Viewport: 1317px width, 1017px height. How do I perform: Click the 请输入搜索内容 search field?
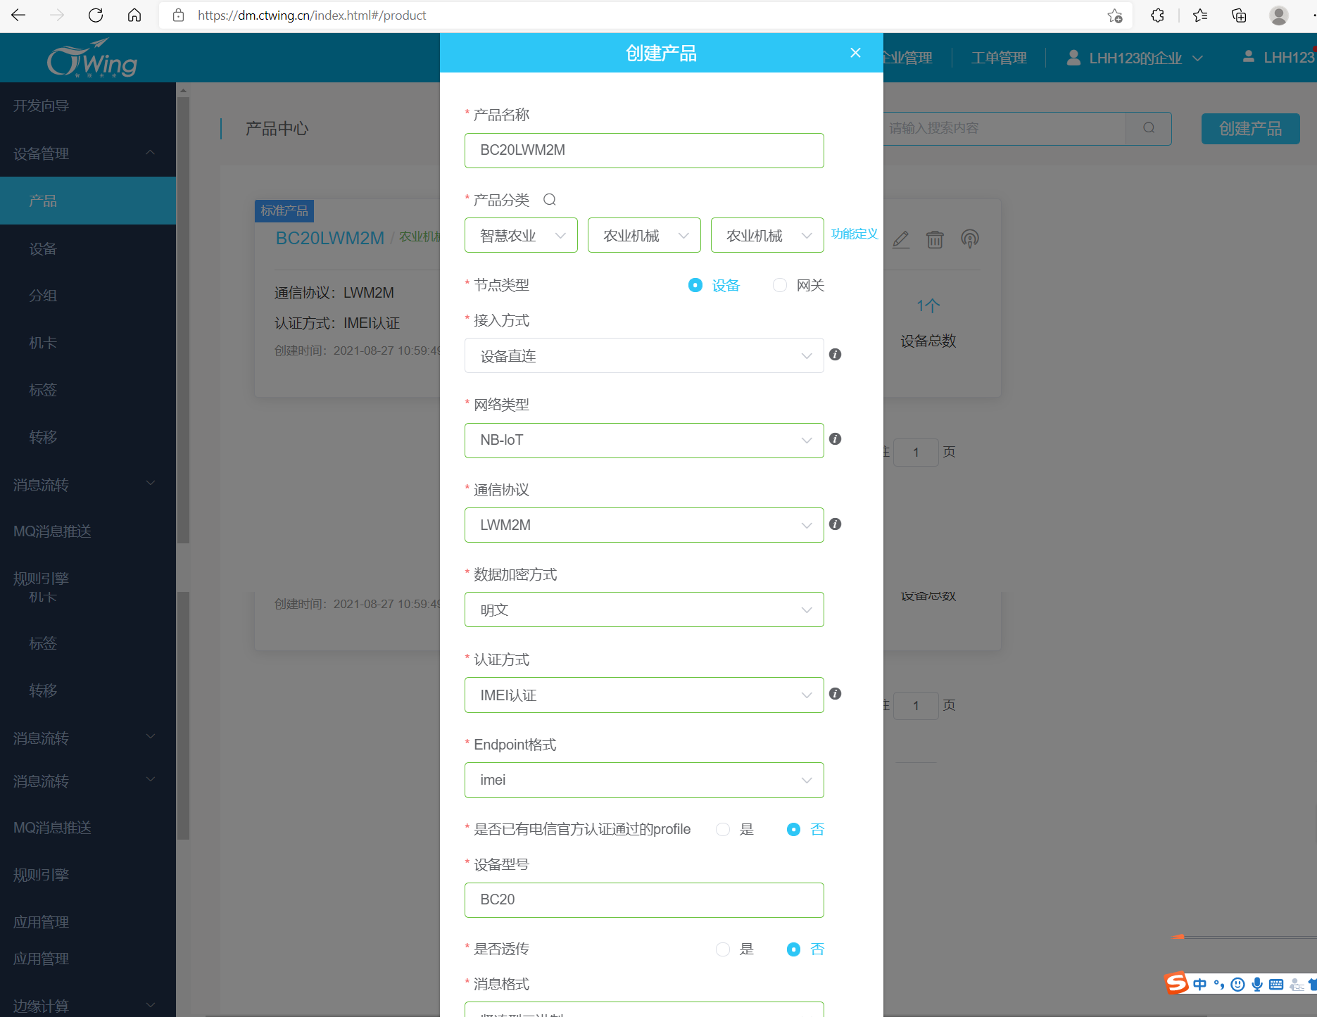(1004, 128)
